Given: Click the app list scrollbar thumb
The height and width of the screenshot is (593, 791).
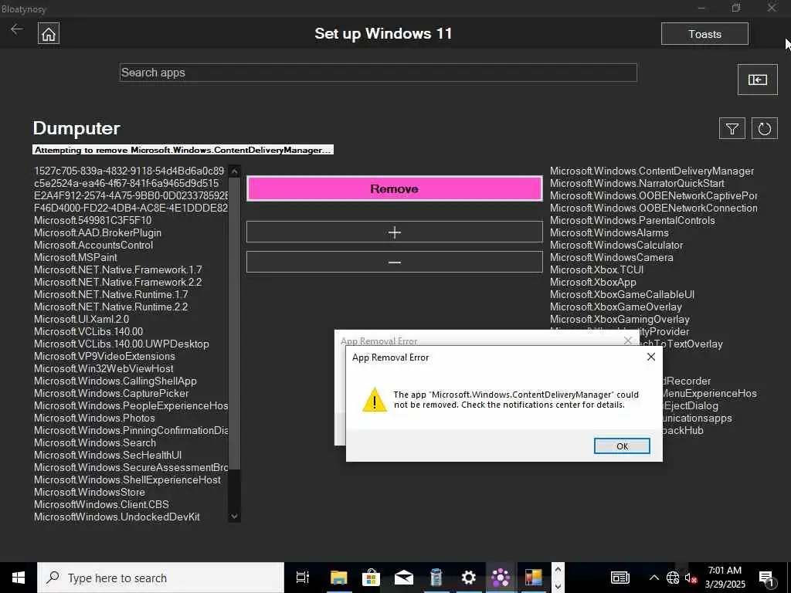Looking at the screenshot, I should click(234, 324).
